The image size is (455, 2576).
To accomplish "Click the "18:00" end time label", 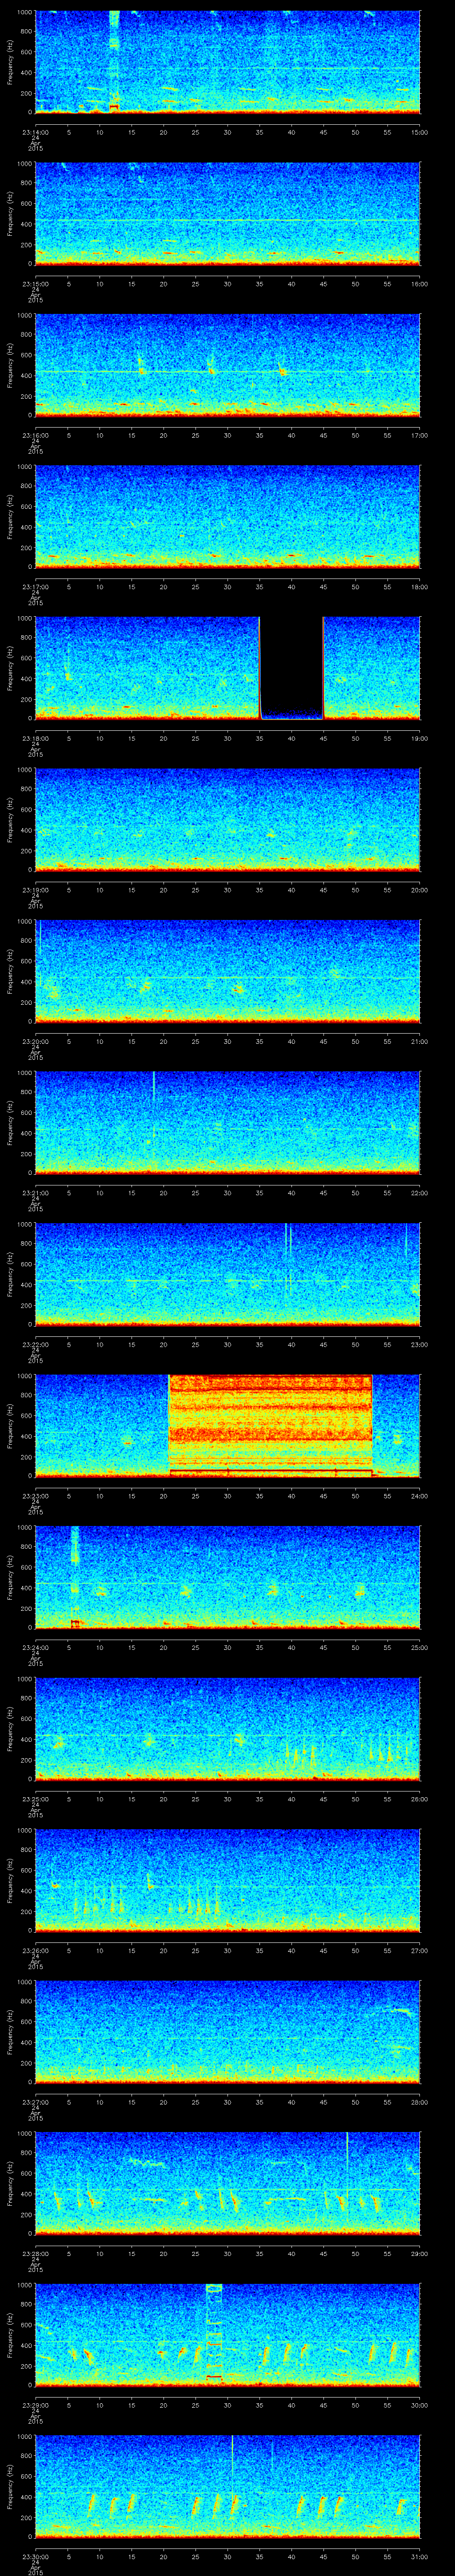I will (x=419, y=587).
